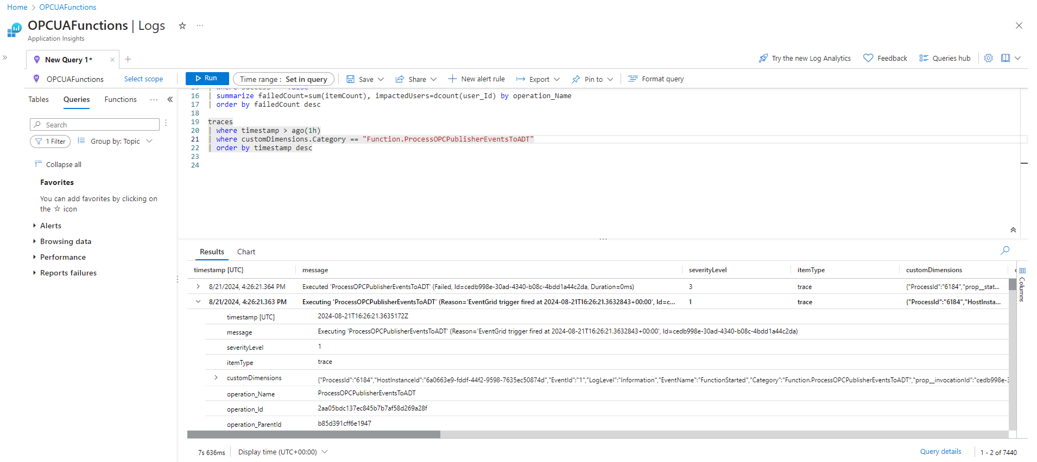Open the more tabs ellipsis in side pane
This screenshot has height=462, width=1037.
(x=154, y=100)
